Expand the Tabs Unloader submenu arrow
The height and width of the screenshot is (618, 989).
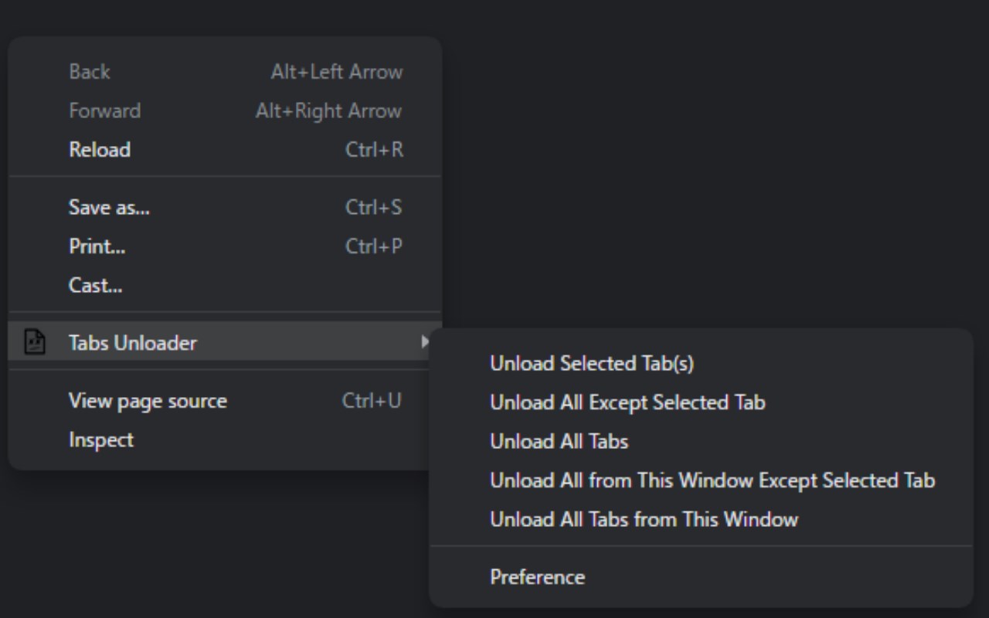(x=423, y=341)
